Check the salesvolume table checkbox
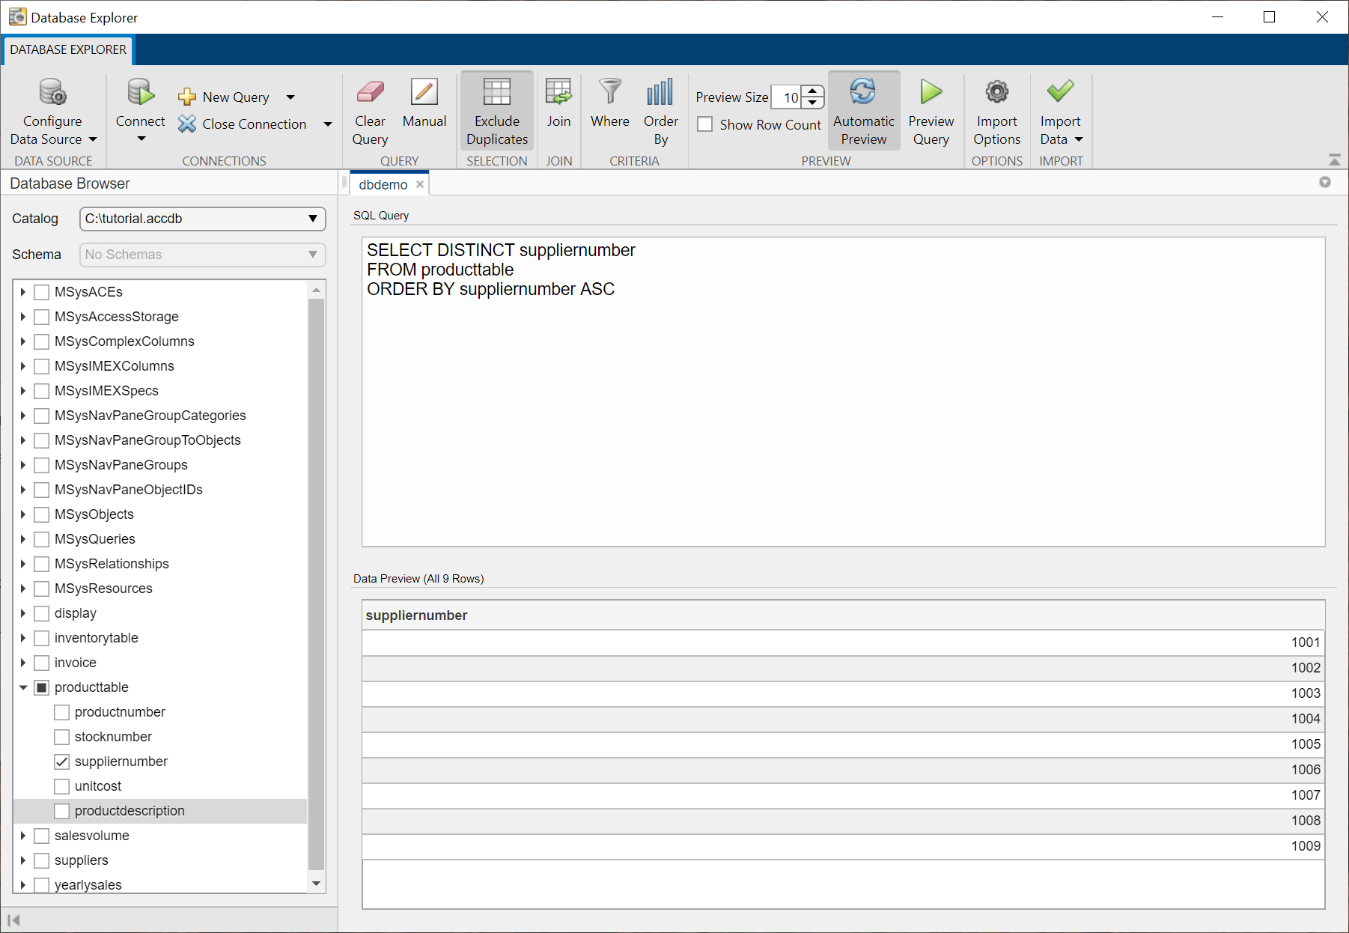Viewport: 1349px width, 933px height. [x=42, y=836]
